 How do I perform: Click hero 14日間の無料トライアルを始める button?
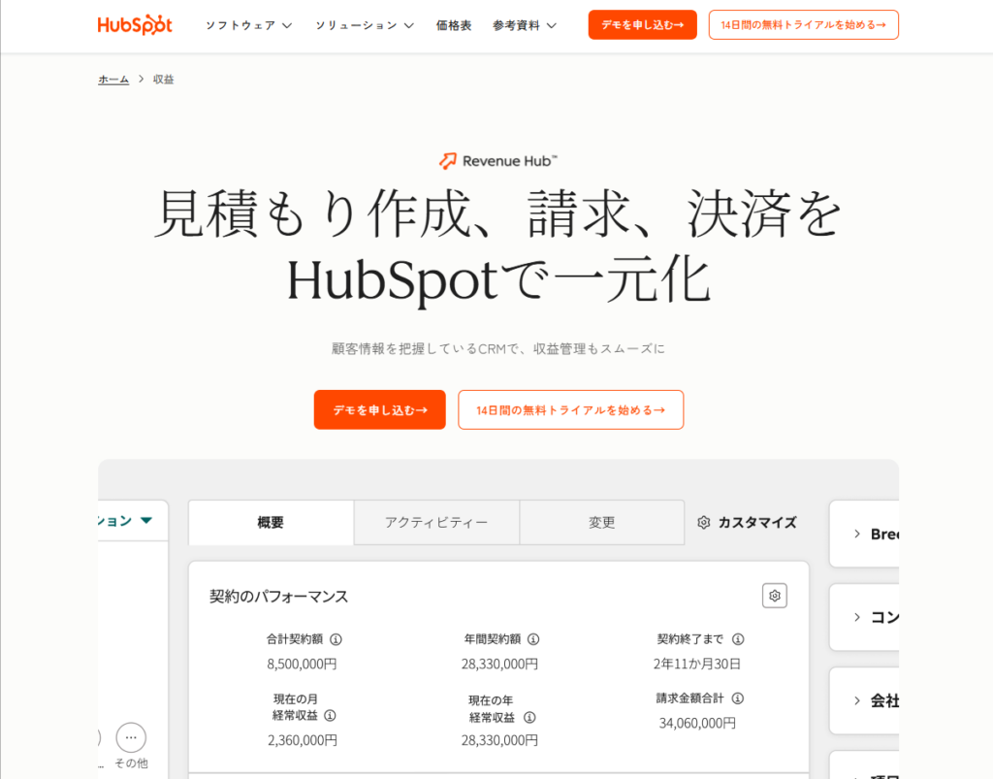coord(570,409)
